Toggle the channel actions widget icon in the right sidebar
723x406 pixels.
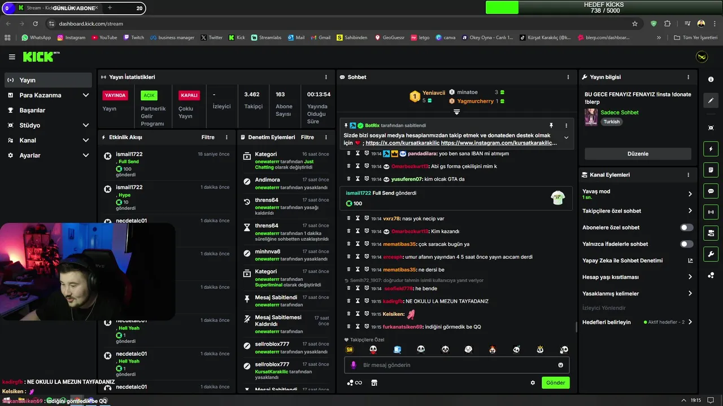tap(711, 233)
